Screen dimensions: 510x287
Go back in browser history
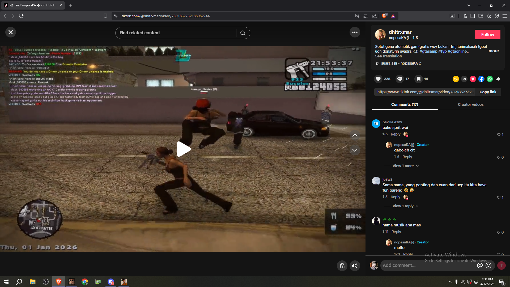(x=5, y=16)
